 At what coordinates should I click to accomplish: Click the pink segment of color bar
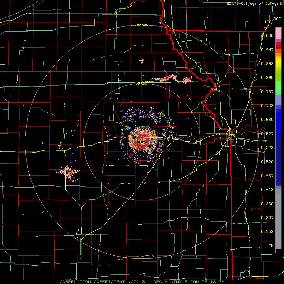click(279, 34)
